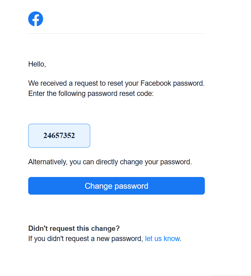The height and width of the screenshot is (276, 251).
Task: Click the word "following" in the message
Action: (x=72, y=93)
